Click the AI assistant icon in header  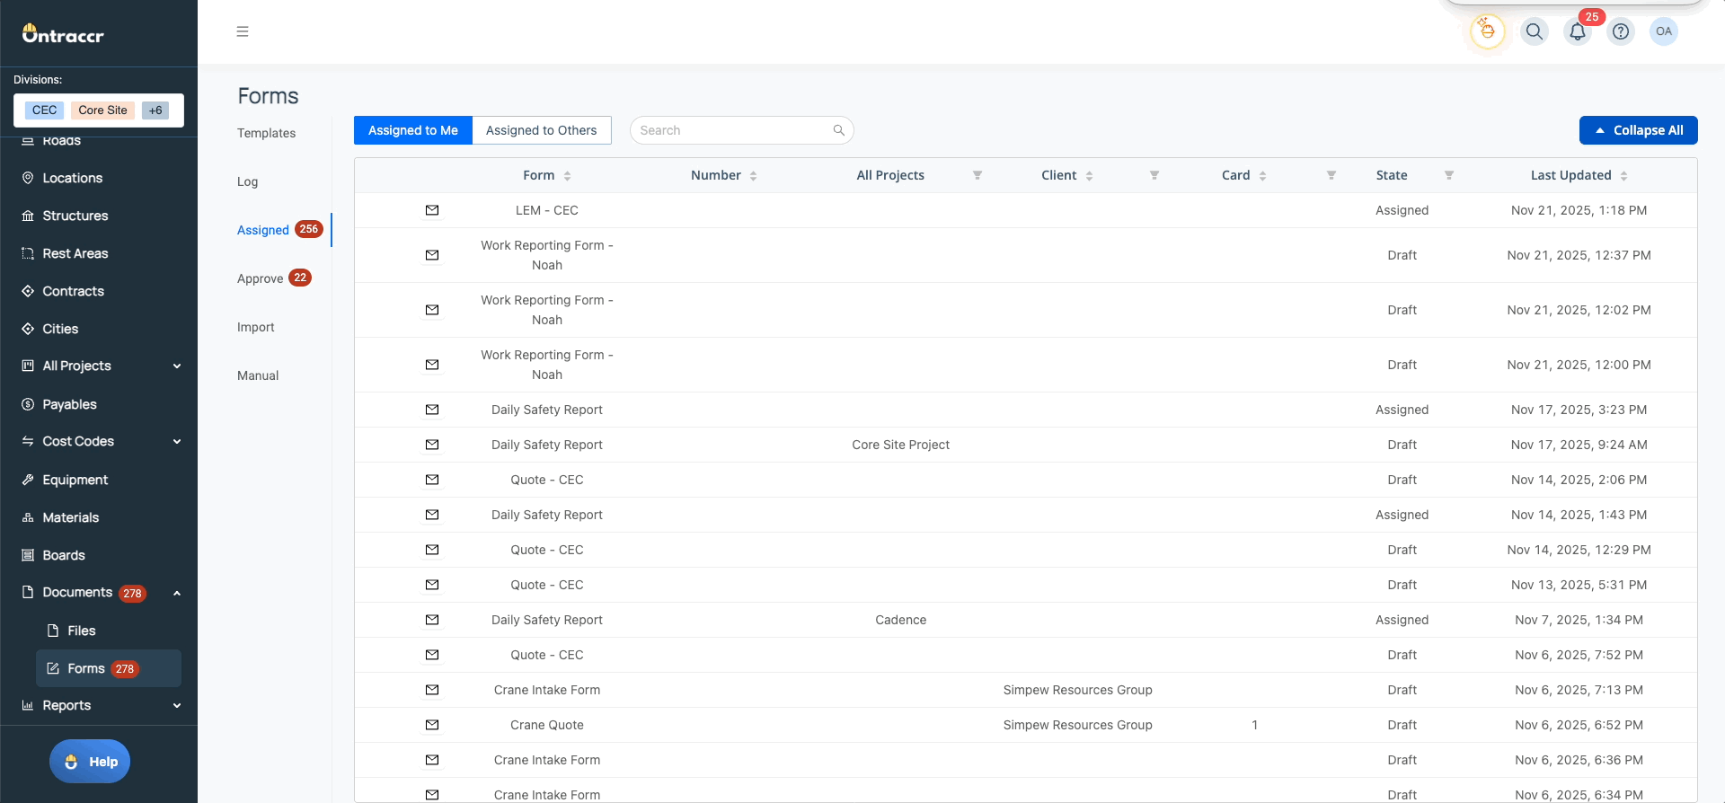tap(1487, 31)
